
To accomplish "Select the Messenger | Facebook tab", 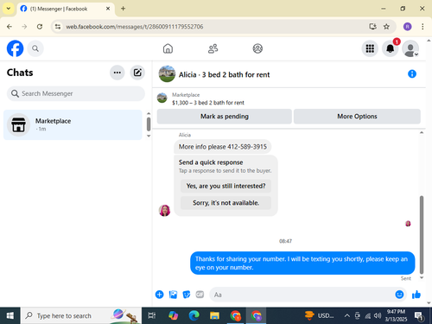I will point(66,9).
